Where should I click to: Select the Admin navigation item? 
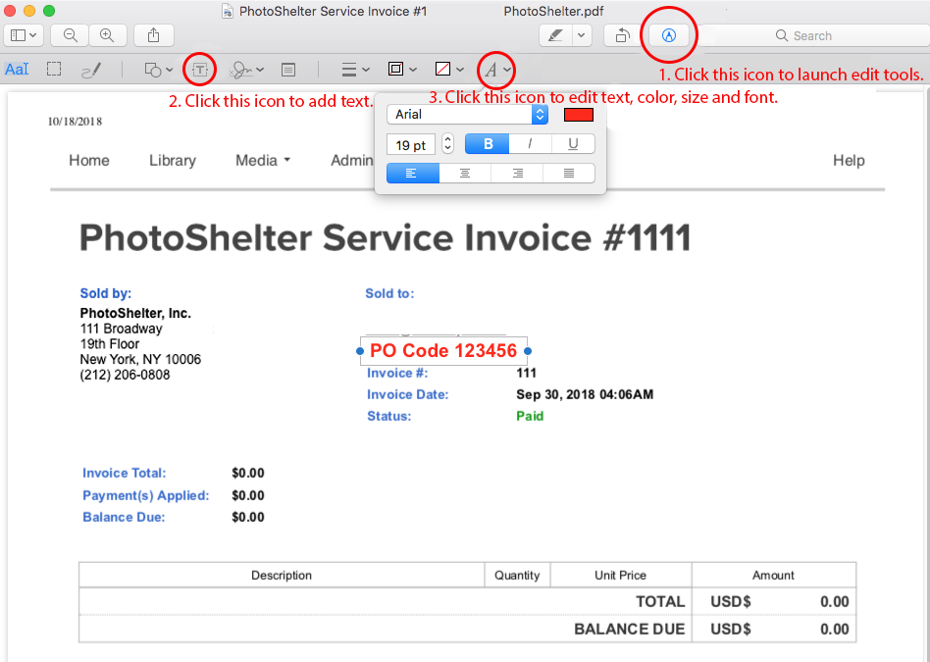(352, 160)
